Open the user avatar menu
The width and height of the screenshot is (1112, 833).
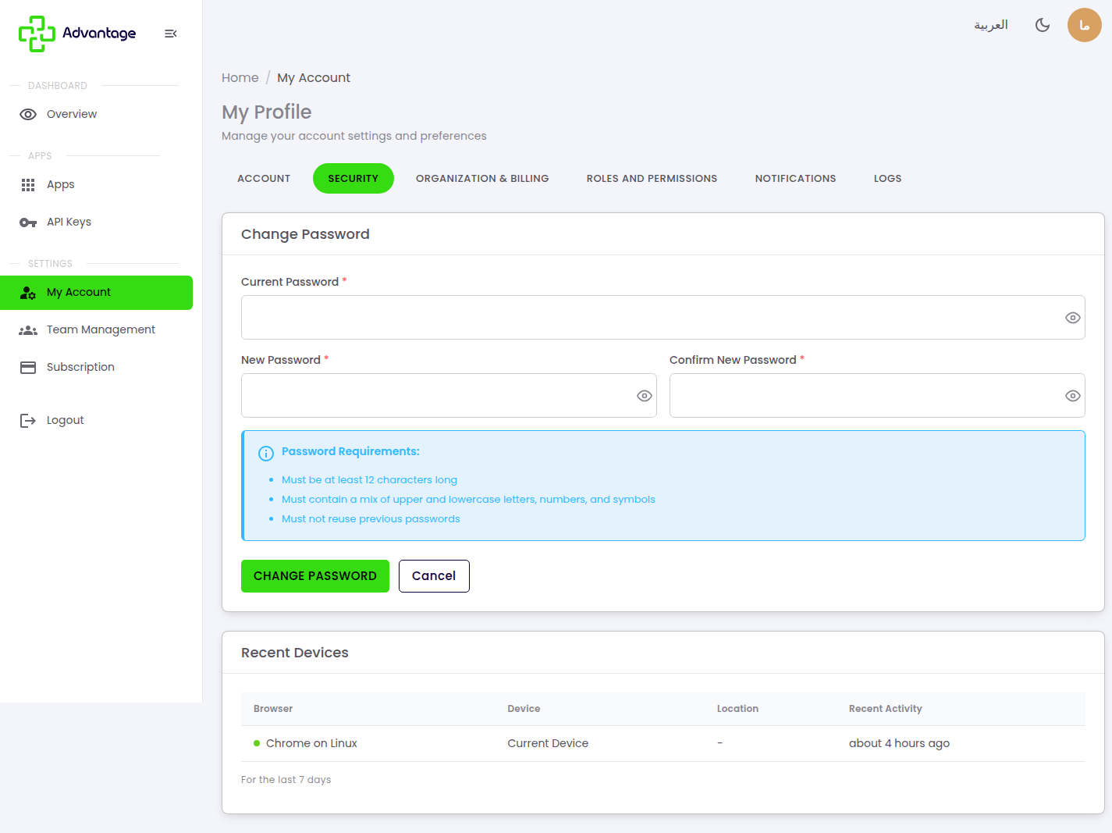[1085, 25]
